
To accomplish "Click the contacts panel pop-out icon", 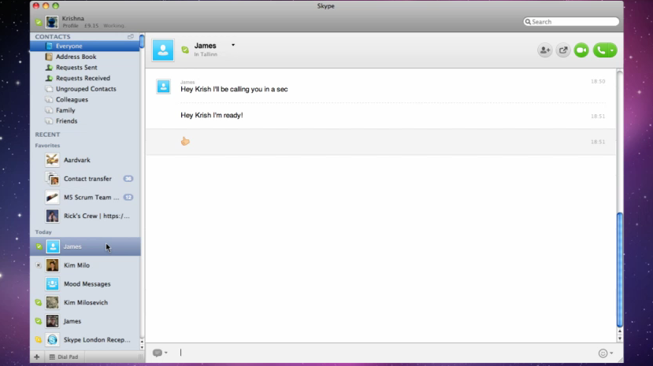I will pyautogui.click(x=131, y=37).
